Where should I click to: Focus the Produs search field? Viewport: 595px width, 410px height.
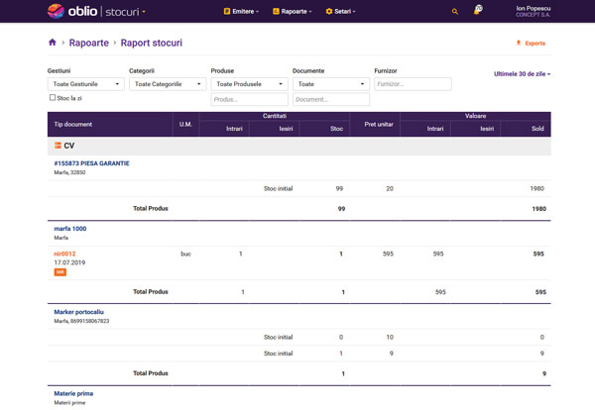[249, 99]
